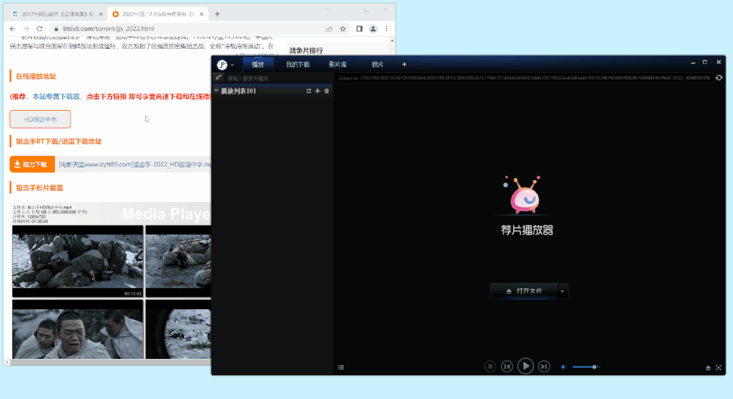The height and width of the screenshot is (399, 733).
Task: Add item to the playlist
Action: click(x=317, y=91)
